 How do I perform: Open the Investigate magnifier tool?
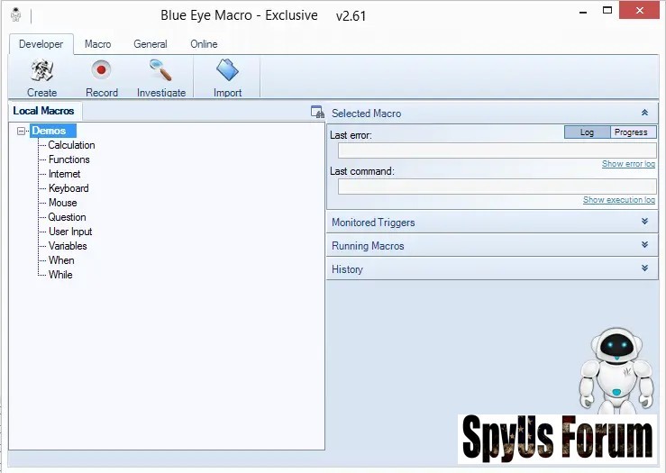pyautogui.click(x=161, y=71)
